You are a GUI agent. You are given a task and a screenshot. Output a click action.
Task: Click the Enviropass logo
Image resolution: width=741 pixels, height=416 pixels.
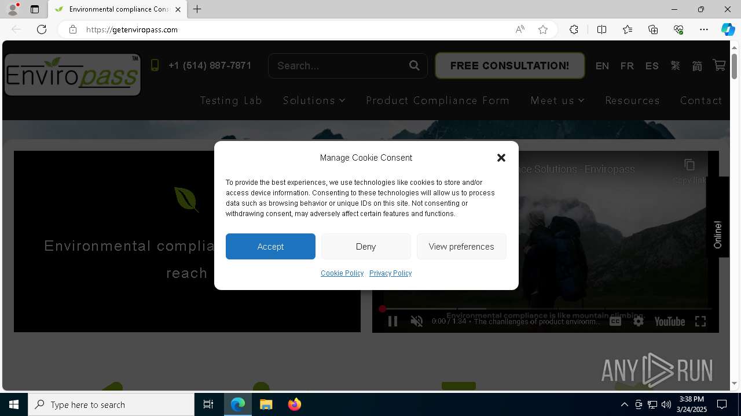(x=72, y=75)
